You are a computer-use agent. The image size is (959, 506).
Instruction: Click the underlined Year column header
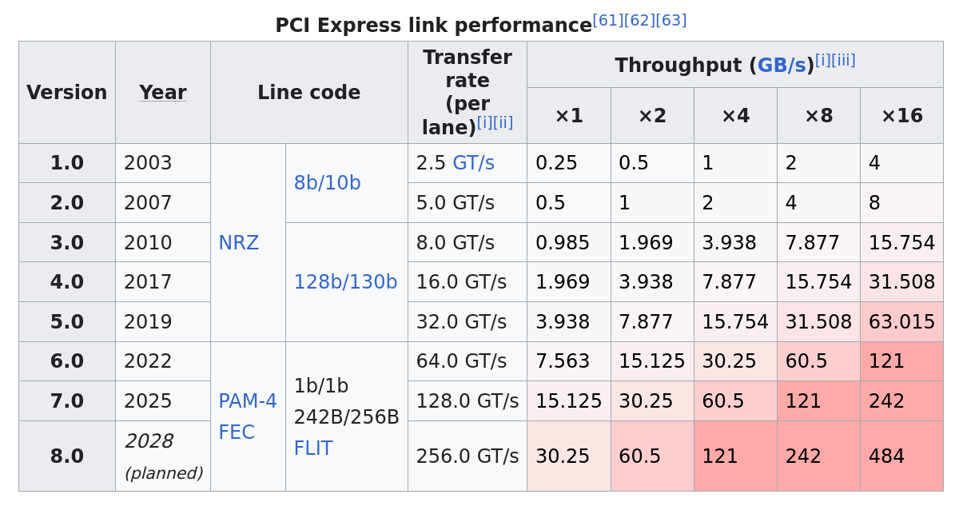click(x=162, y=93)
